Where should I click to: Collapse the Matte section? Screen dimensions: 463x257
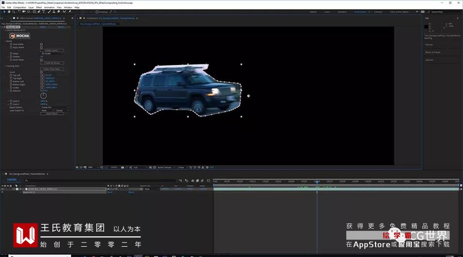5,41
